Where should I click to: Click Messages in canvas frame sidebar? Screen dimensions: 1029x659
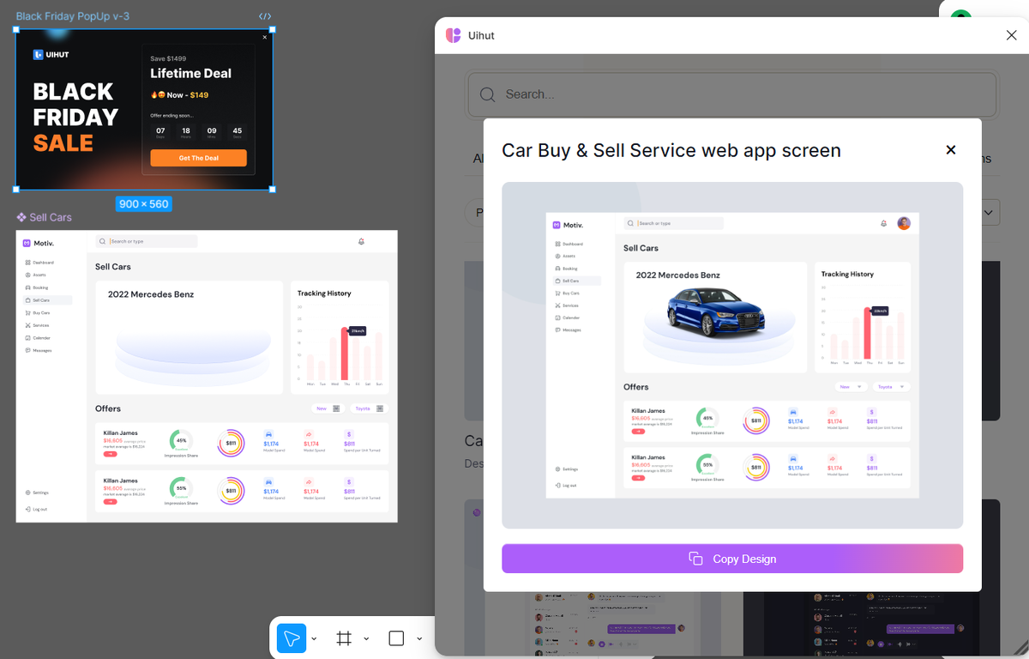(x=39, y=350)
